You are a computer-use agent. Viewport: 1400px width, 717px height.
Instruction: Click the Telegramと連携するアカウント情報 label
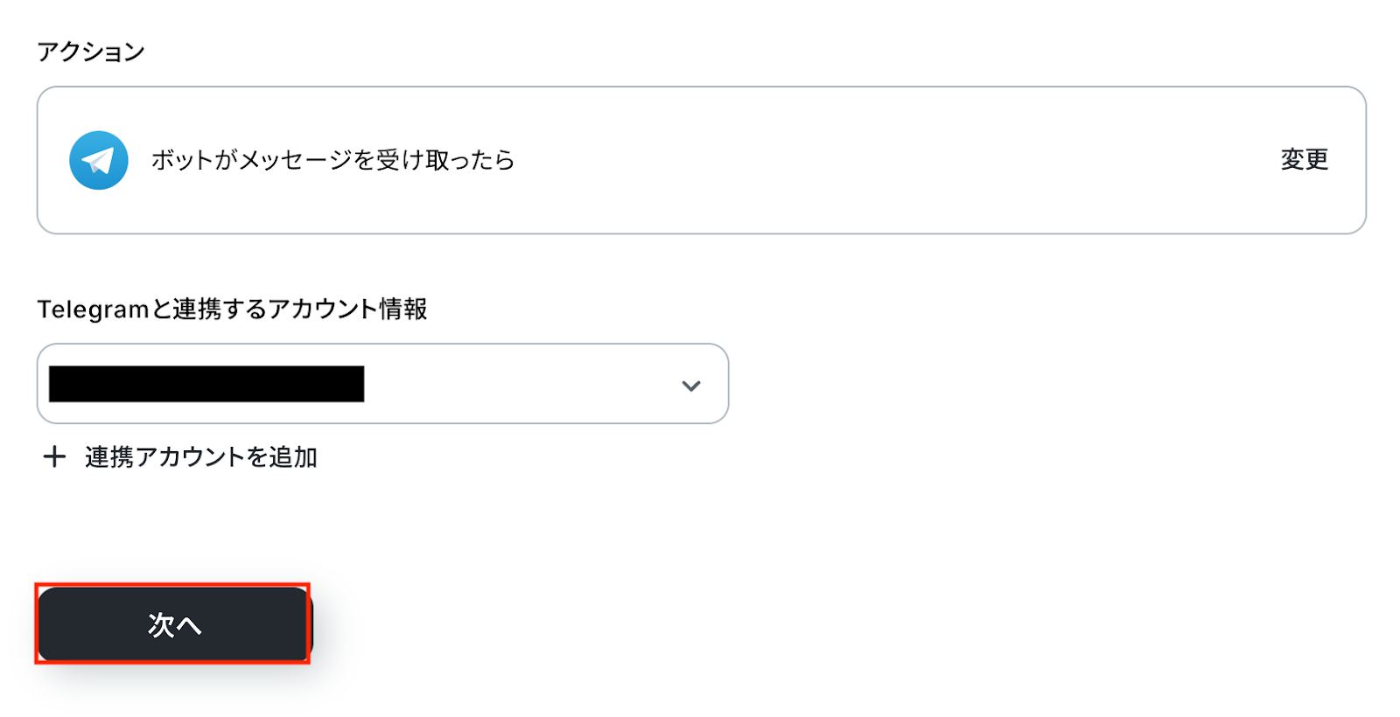pos(232,309)
